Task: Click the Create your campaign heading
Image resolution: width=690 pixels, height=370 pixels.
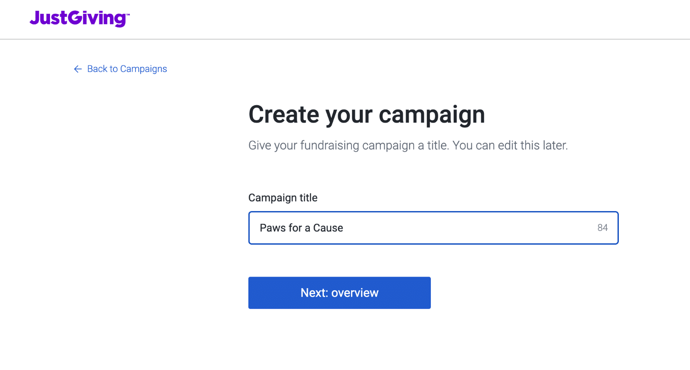Action: (367, 115)
